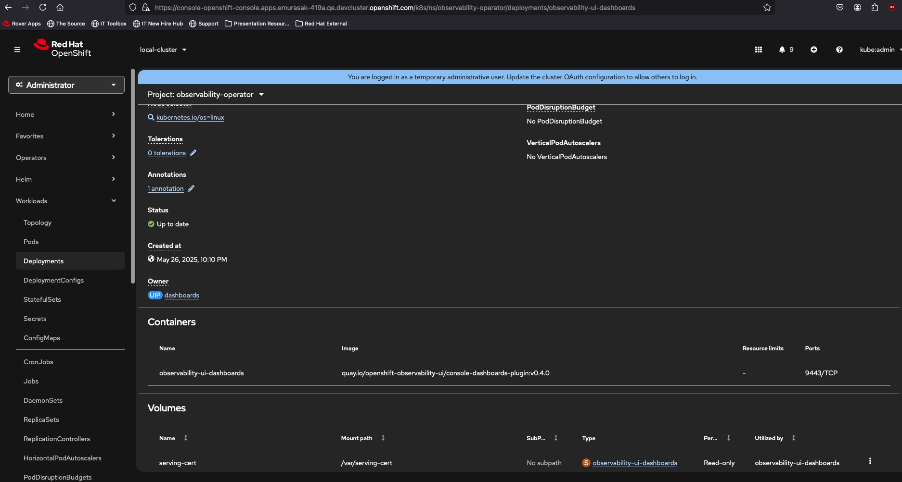Click the 0 tolerations link

coord(167,153)
